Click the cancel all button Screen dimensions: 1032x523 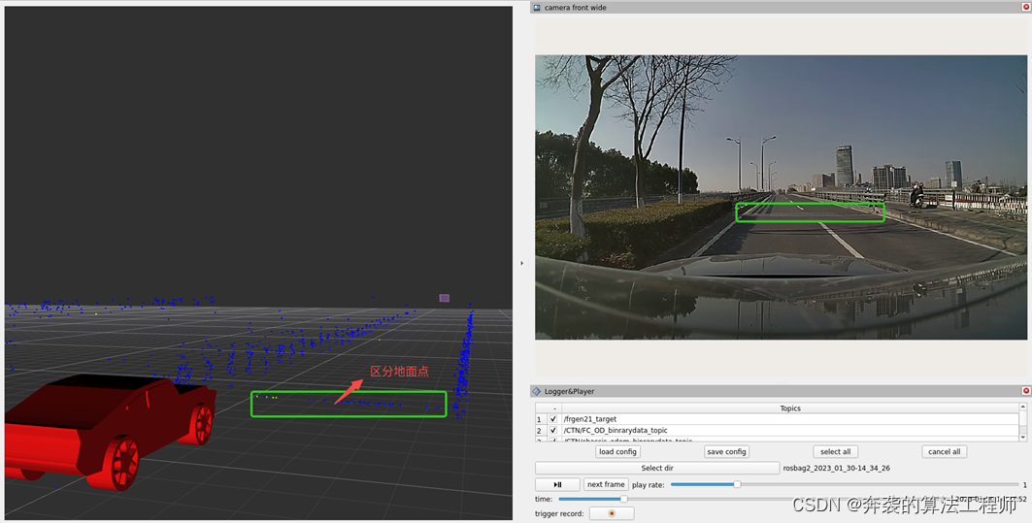coord(944,451)
